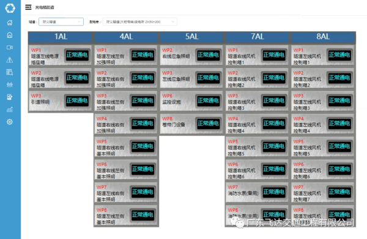Open the distribution room ZK50+200 dropdown

(x=140, y=22)
